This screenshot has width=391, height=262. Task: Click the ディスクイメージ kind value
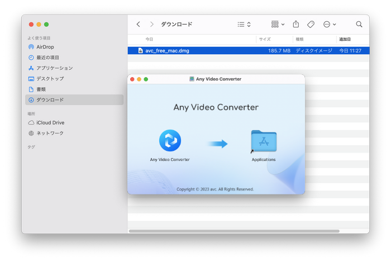click(x=314, y=51)
